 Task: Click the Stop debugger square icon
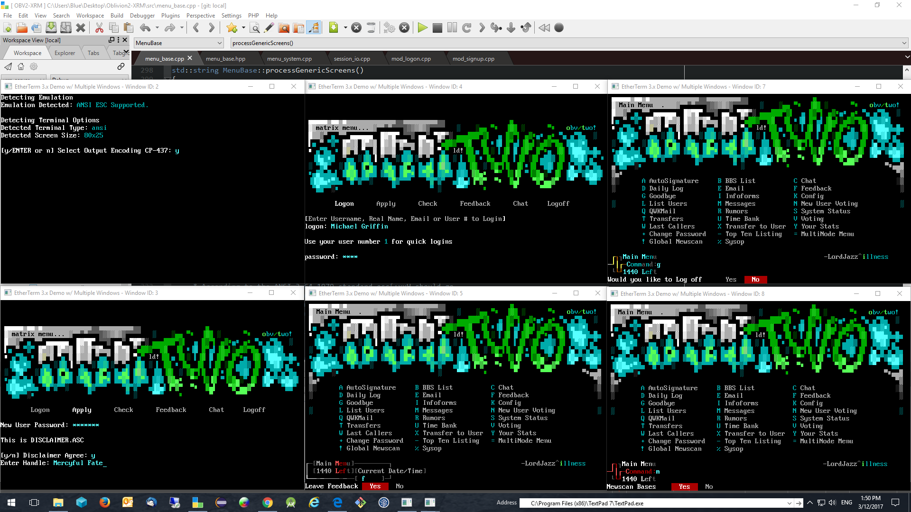pyautogui.click(x=437, y=28)
